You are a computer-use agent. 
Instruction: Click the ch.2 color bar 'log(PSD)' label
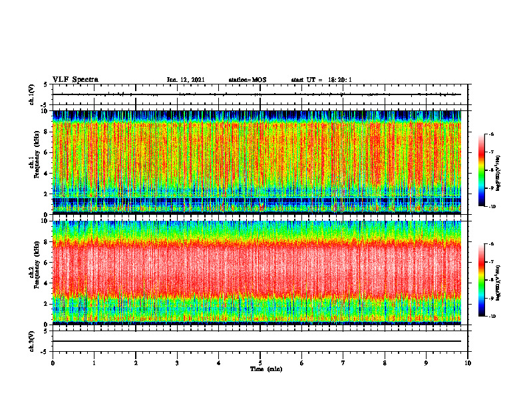(498, 283)
